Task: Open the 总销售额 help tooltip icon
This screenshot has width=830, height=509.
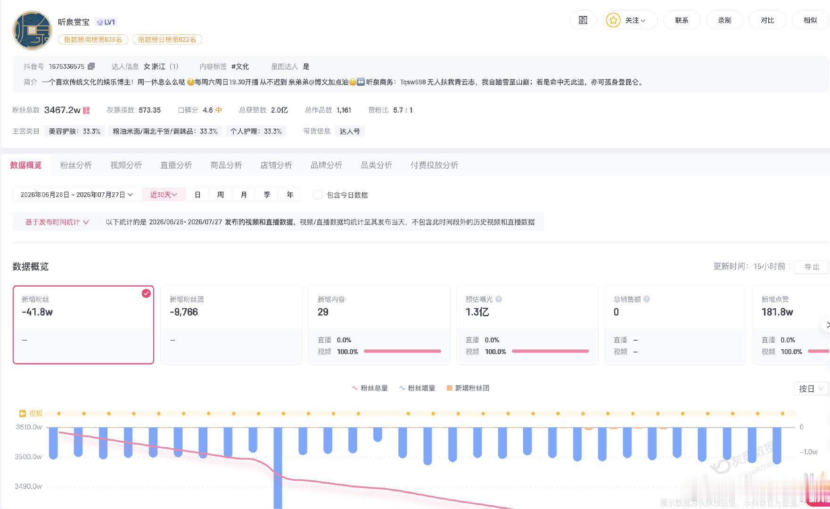Action: 647,299
